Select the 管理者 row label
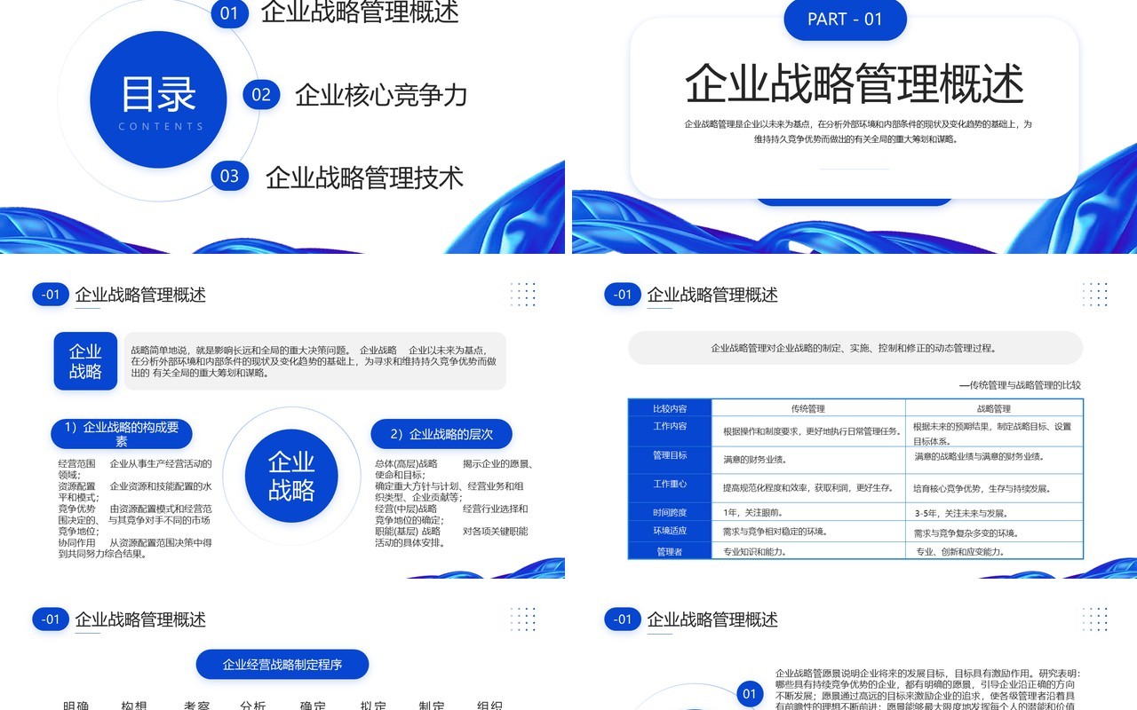The width and height of the screenshot is (1137, 710). point(670,551)
